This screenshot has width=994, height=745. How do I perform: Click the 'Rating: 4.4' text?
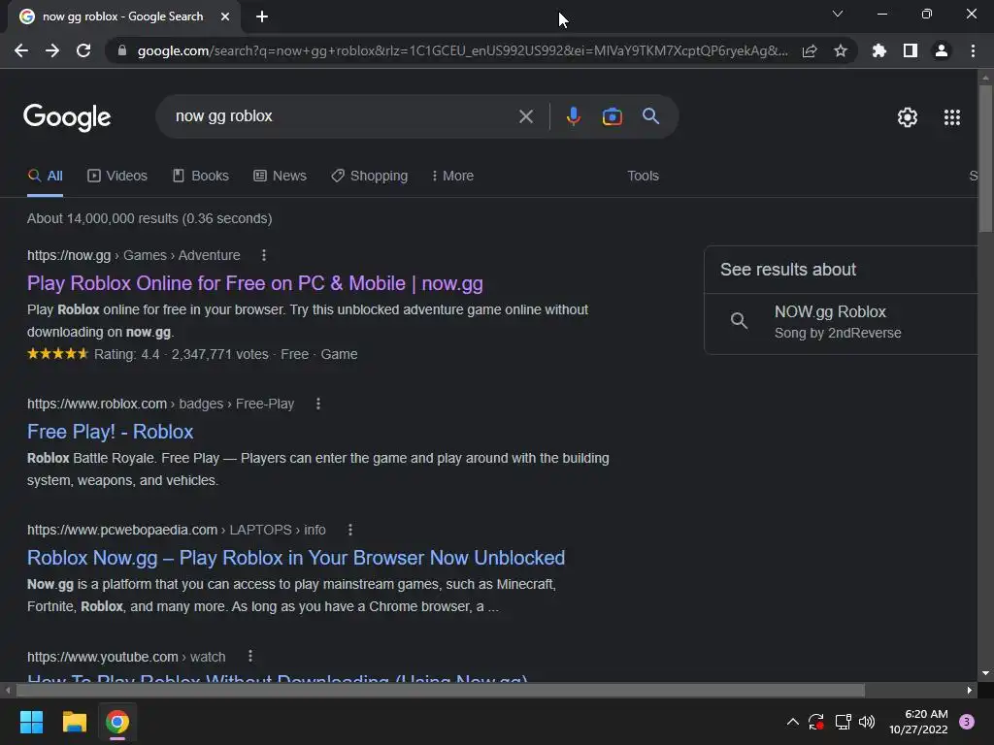coord(127,354)
